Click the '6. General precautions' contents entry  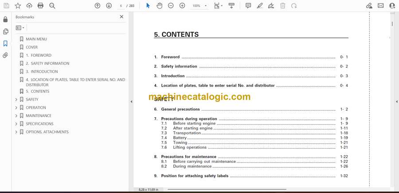(251, 109)
